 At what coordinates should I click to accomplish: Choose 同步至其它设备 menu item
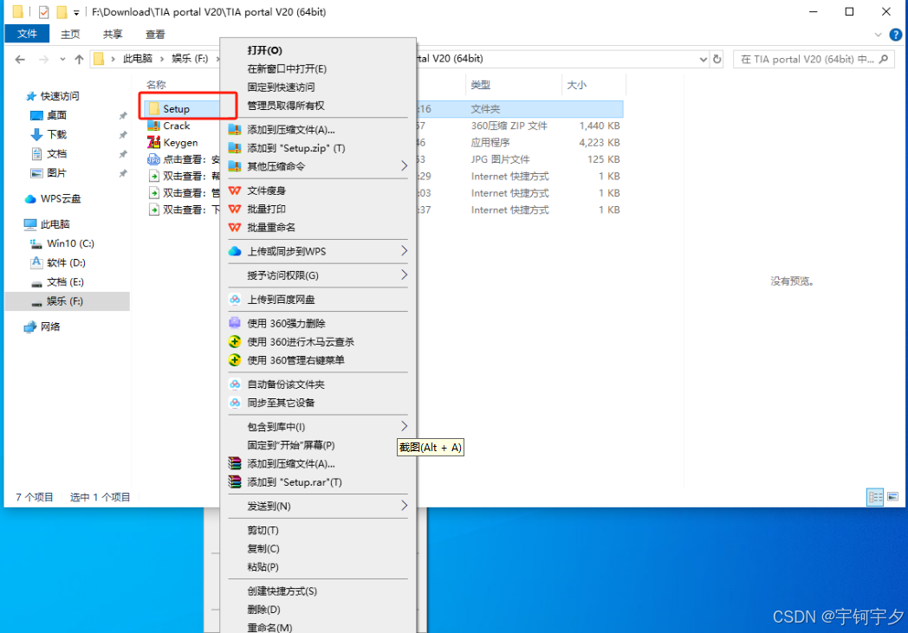(281, 403)
